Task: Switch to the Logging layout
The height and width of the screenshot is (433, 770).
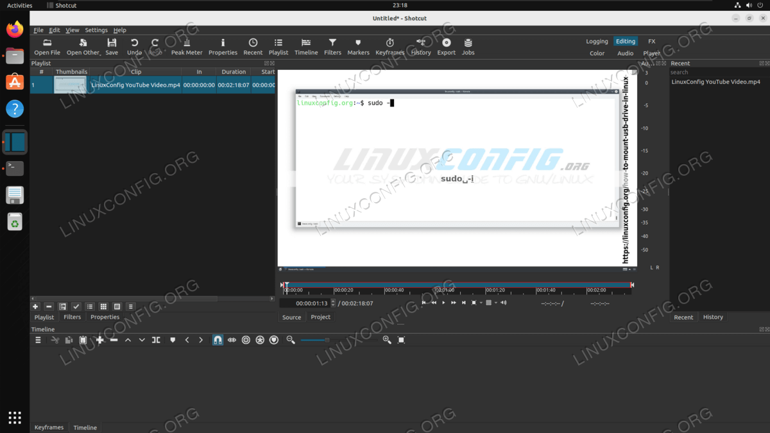Action: [597, 41]
